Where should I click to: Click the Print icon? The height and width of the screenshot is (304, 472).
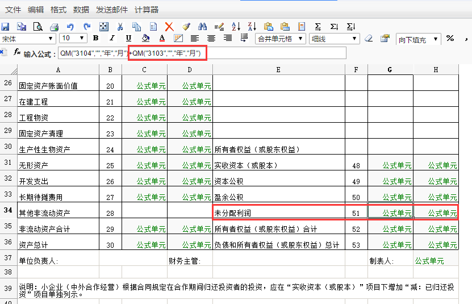coord(55,26)
